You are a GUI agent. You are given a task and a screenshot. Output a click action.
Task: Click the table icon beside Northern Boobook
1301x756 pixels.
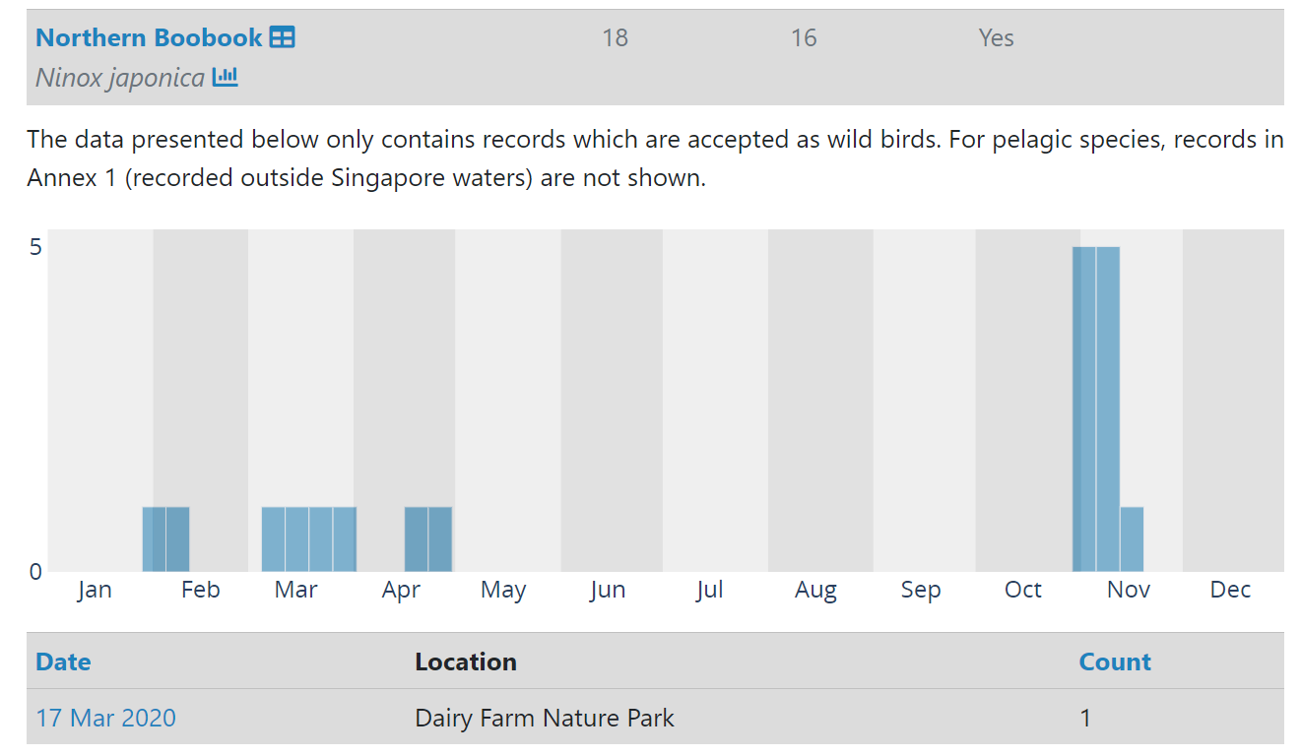click(x=283, y=38)
